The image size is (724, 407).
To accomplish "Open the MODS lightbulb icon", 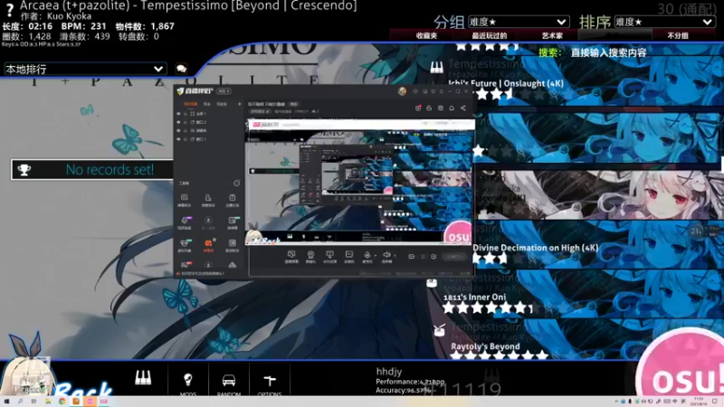I will (x=187, y=380).
